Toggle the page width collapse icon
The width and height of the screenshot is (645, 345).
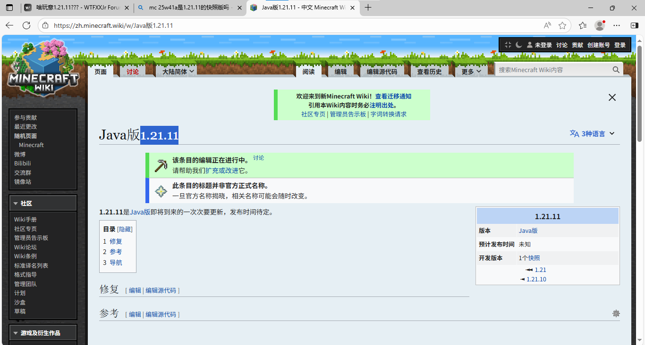pos(508,45)
